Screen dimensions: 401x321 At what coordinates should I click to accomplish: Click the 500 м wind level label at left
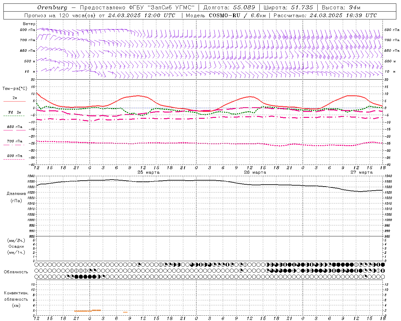pyautogui.click(x=30, y=61)
